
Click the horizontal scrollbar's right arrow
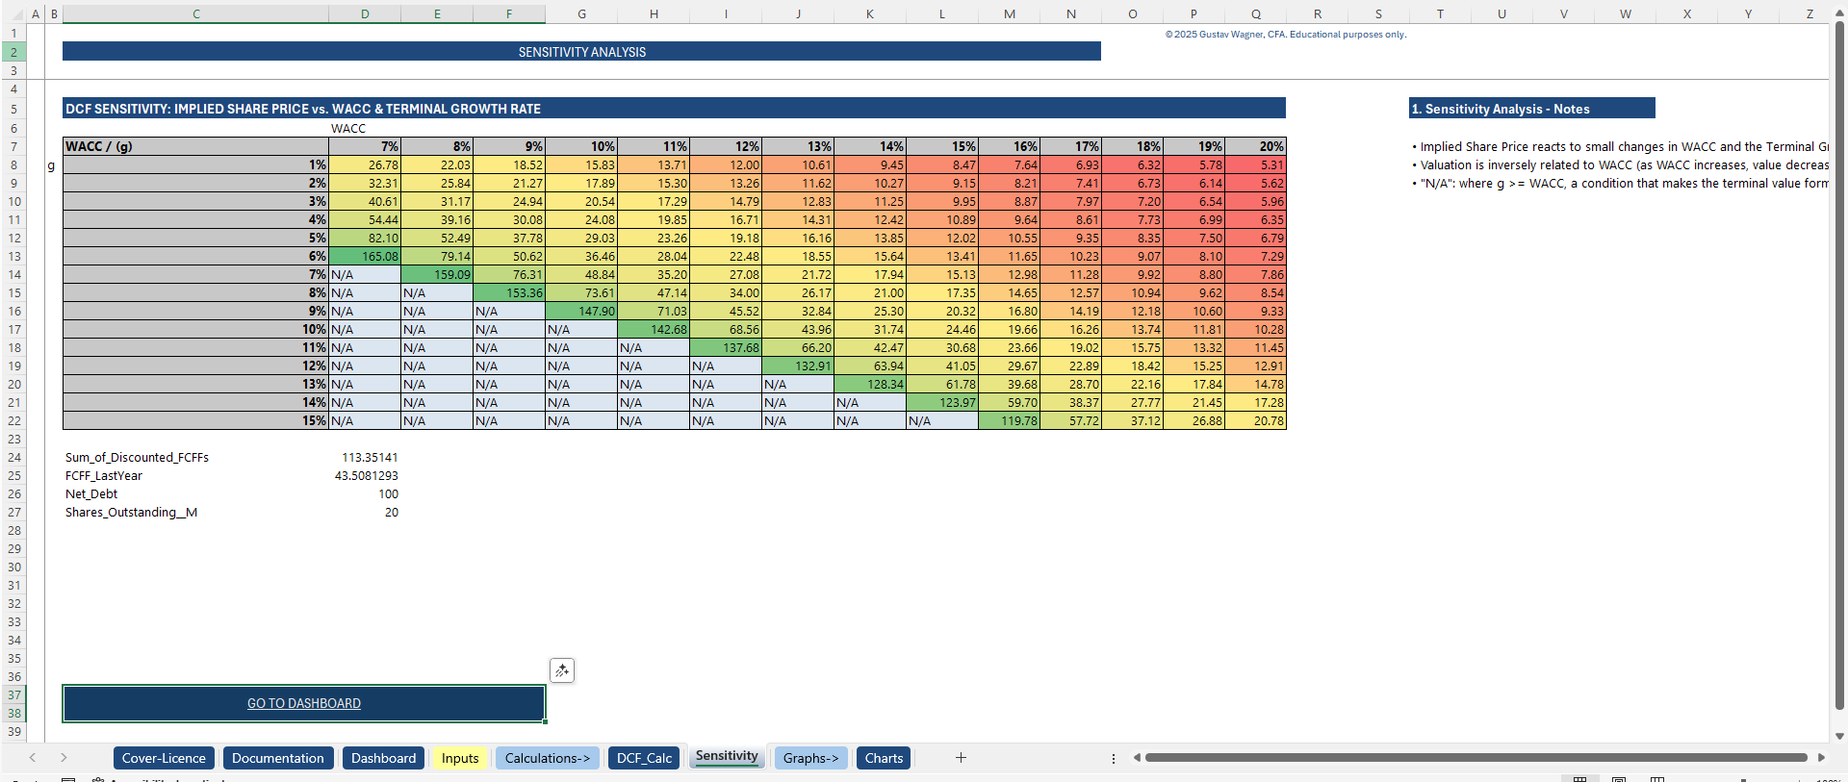1821,758
